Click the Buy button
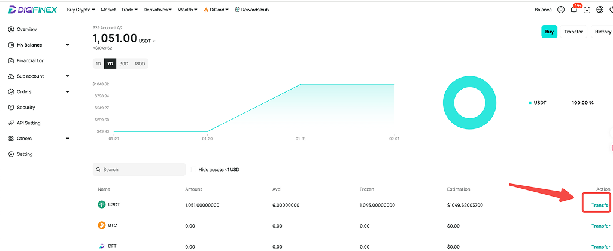The height and width of the screenshot is (251, 613). (550, 32)
